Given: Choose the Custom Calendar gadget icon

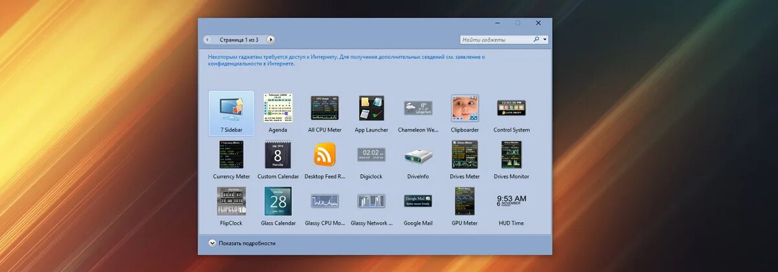Looking at the screenshot, I should [x=278, y=154].
